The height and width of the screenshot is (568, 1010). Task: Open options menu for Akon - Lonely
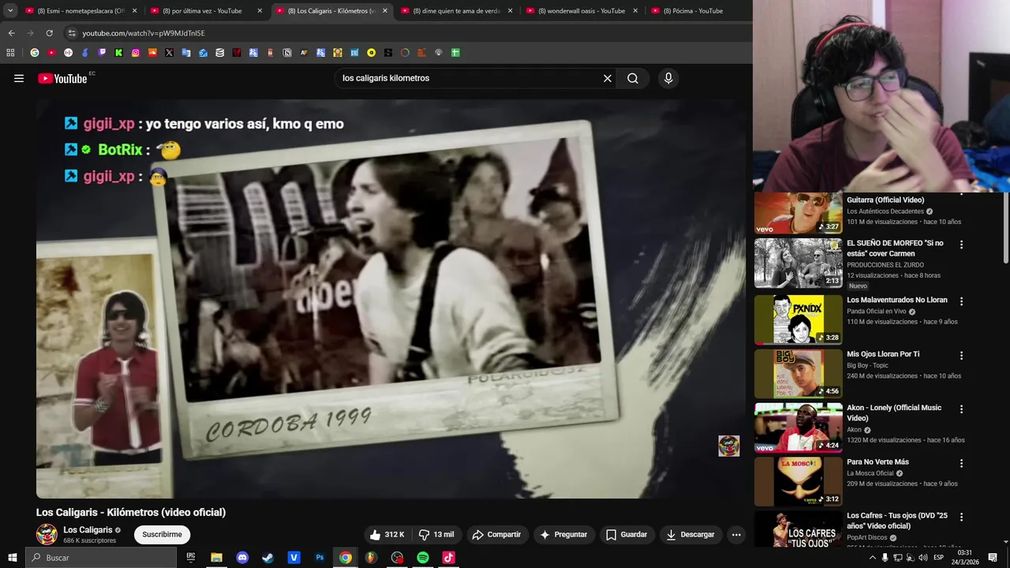pyautogui.click(x=961, y=409)
